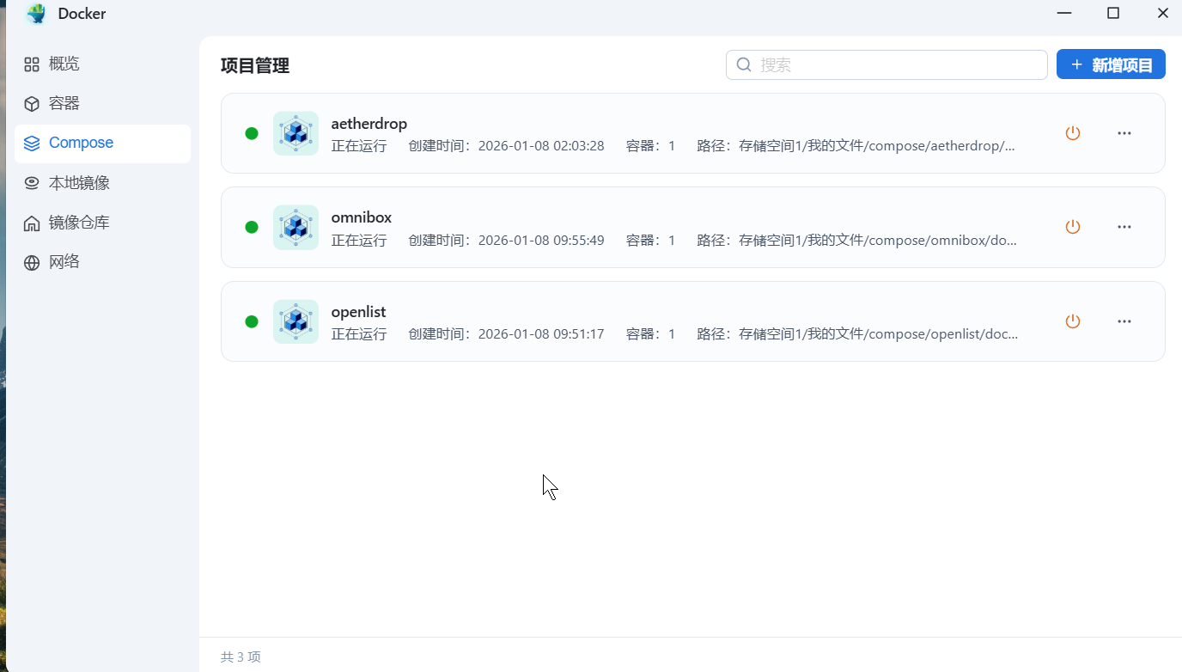
Task: Open more options for openlist project
Action: (1124, 321)
